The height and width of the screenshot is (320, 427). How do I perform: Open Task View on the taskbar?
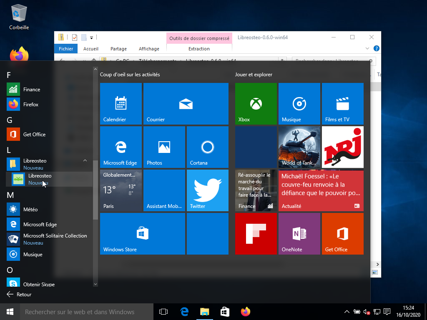[163, 312]
